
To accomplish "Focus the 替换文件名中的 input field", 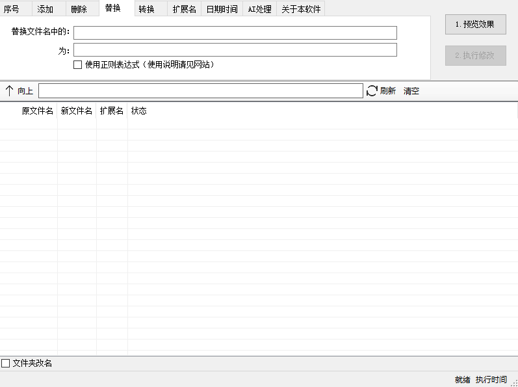I will click(235, 33).
